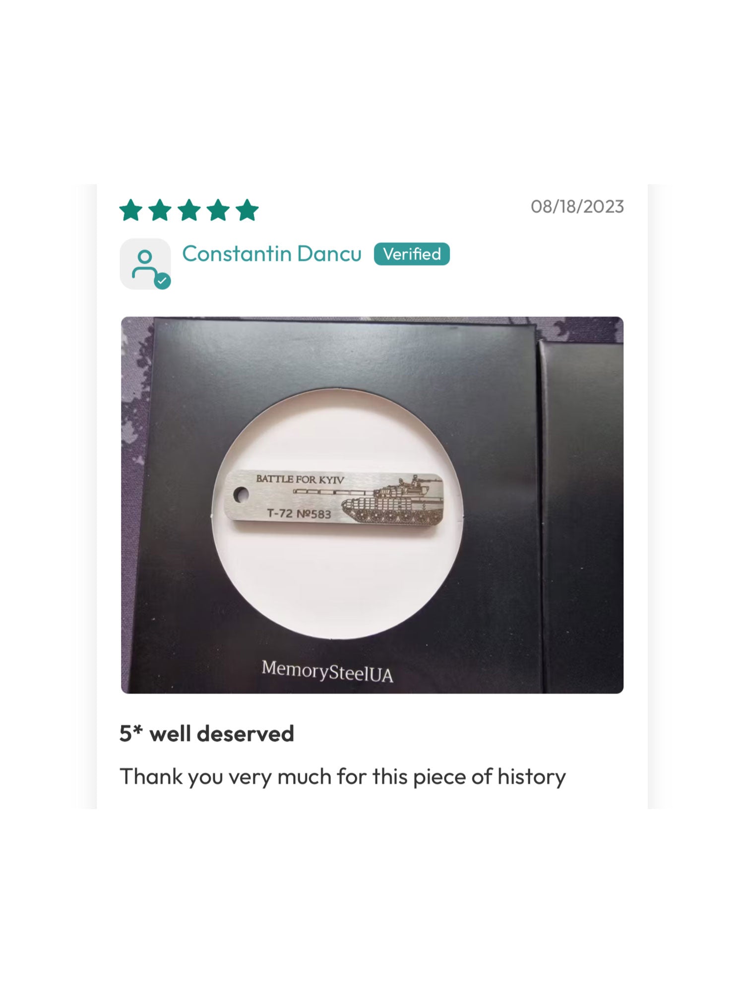The height and width of the screenshot is (993, 744).
Task: Click the MemorySteelUA logo in the photo
Action: [327, 671]
